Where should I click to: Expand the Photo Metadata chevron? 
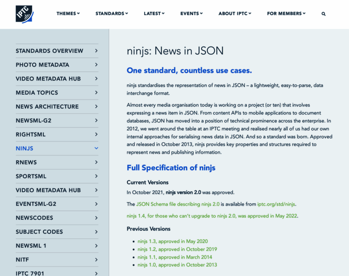[x=96, y=65]
